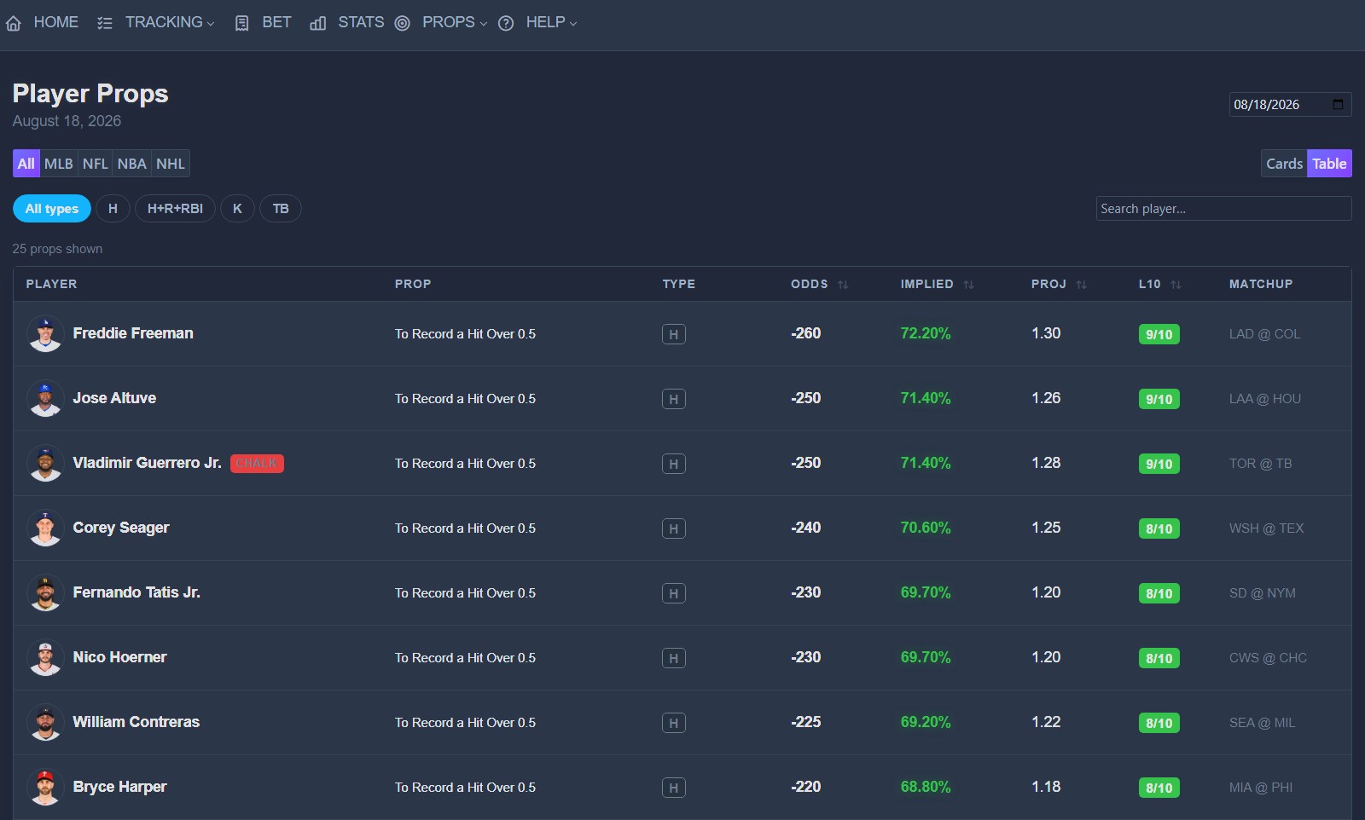
Task: Open the Stats page
Action: tap(361, 22)
